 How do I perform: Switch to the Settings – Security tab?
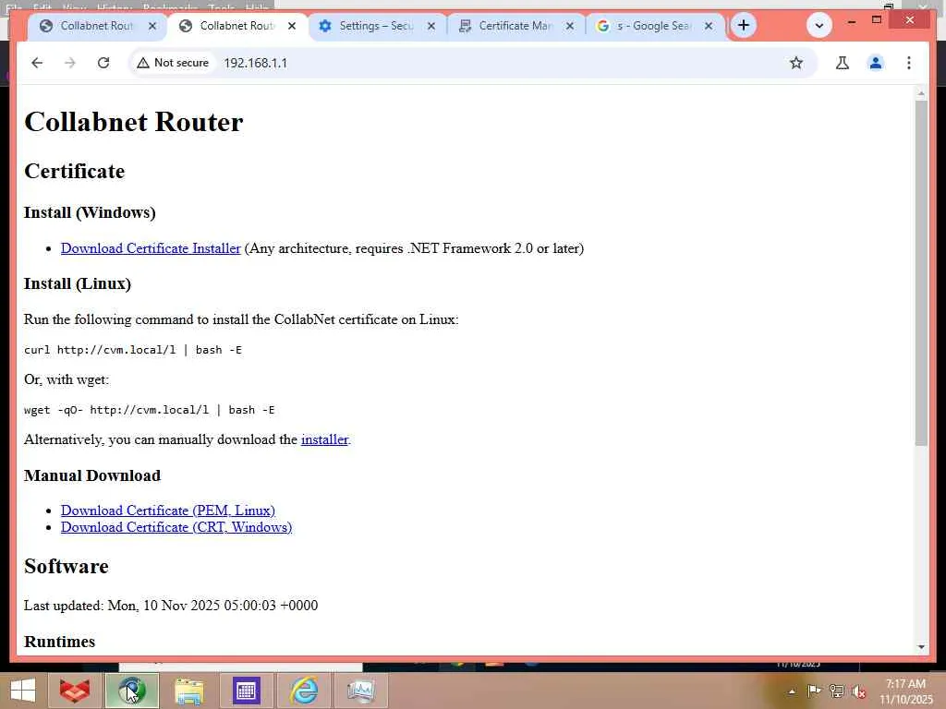tap(377, 26)
